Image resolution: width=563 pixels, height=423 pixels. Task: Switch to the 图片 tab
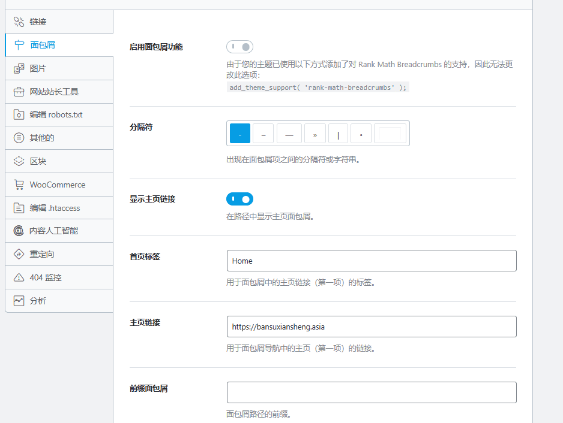pos(59,68)
